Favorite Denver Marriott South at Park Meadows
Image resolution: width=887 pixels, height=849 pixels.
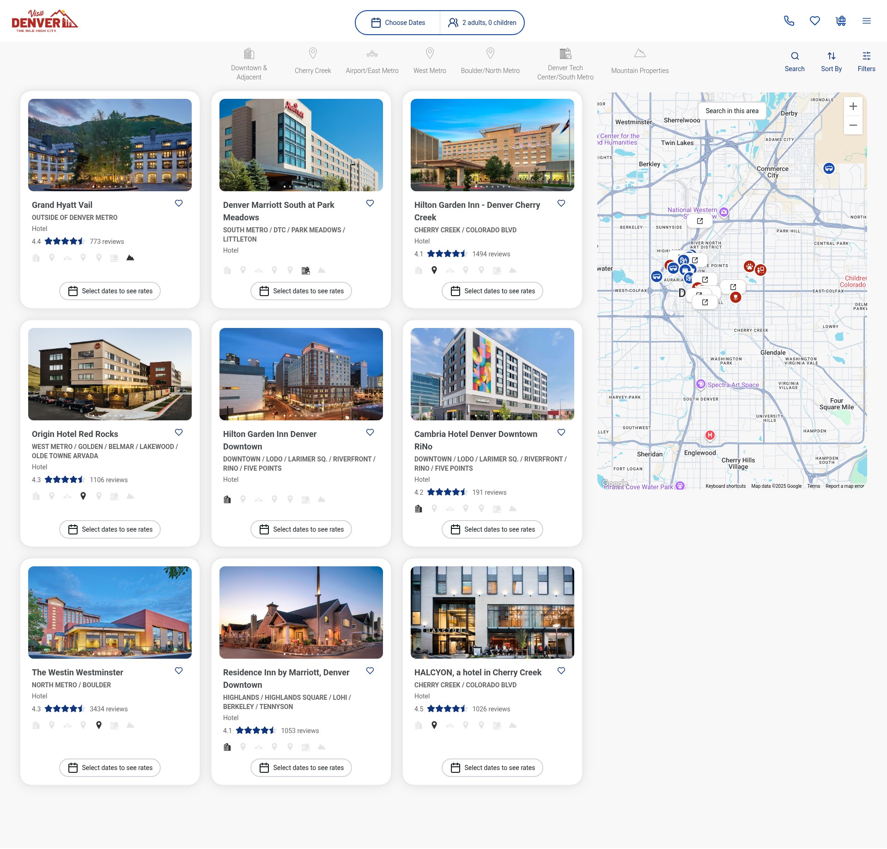pyautogui.click(x=370, y=203)
